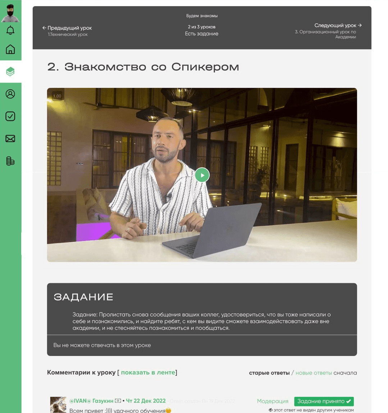The height and width of the screenshot is (413, 388).
Task: Sort comments by 'старые ответы'
Action: pyautogui.click(x=269, y=373)
